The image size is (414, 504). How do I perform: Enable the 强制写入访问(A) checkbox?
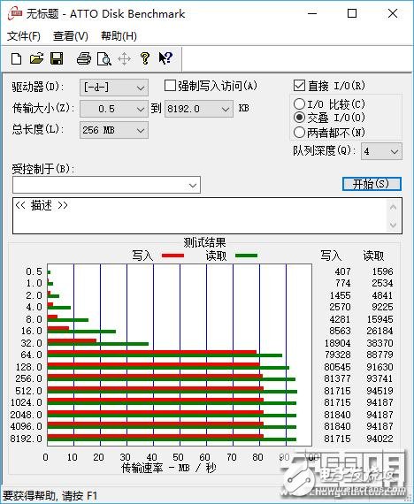(x=170, y=86)
